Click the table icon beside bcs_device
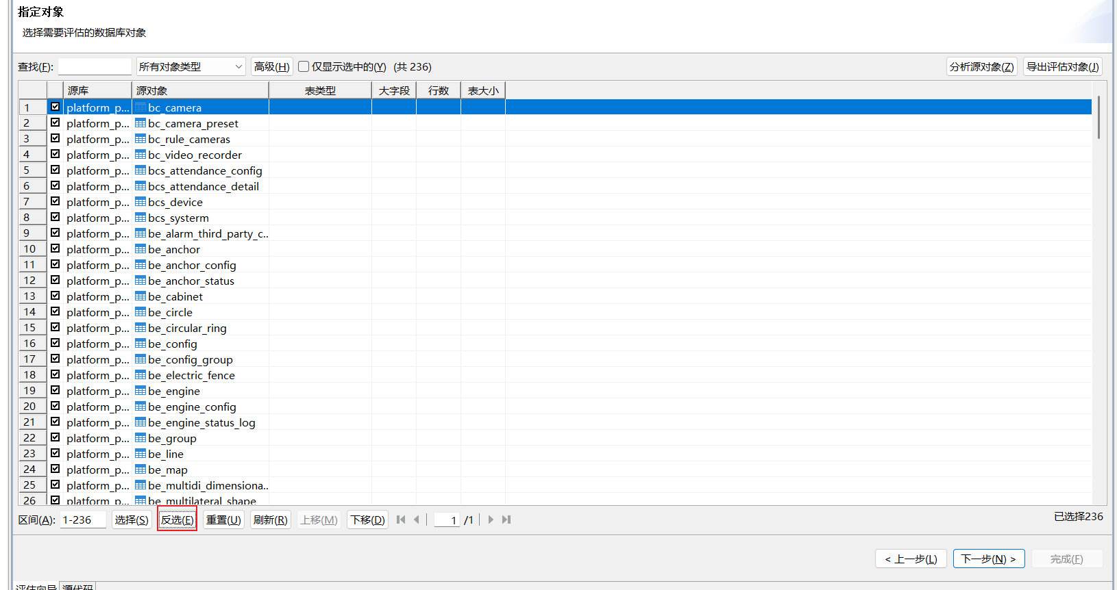The image size is (1117, 590). tap(140, 201)
